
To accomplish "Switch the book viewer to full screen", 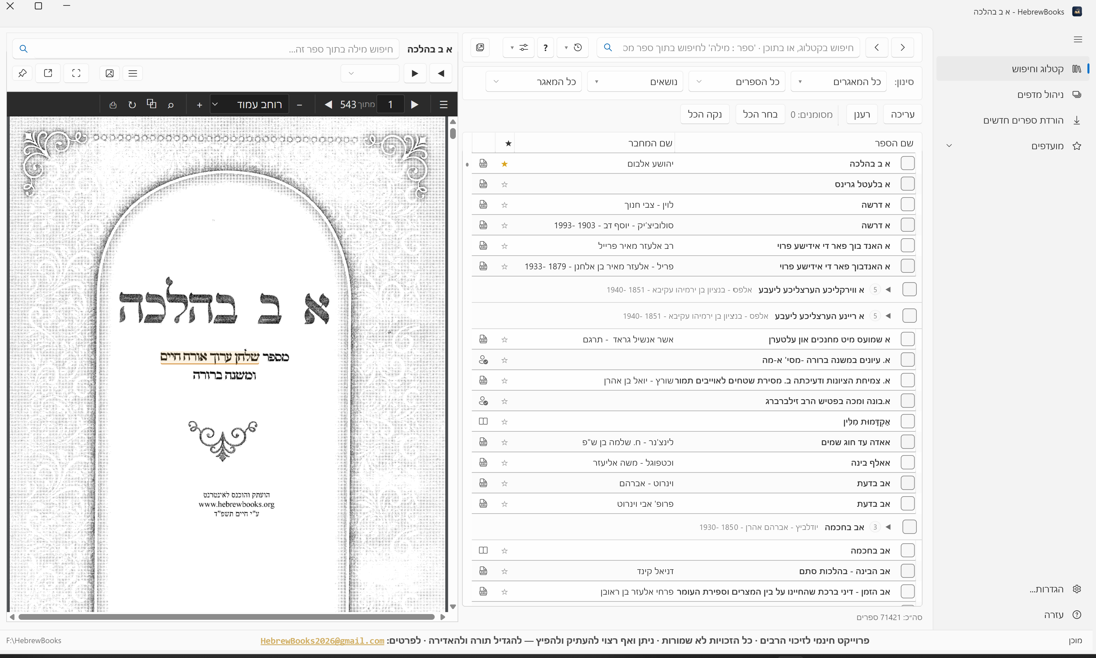I will [76, 73].
